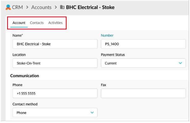This screenshot has height=123, width=190.
Task: Click the Contact method chevron arrow
Action: pyautogui.click(x=92, y=113)
